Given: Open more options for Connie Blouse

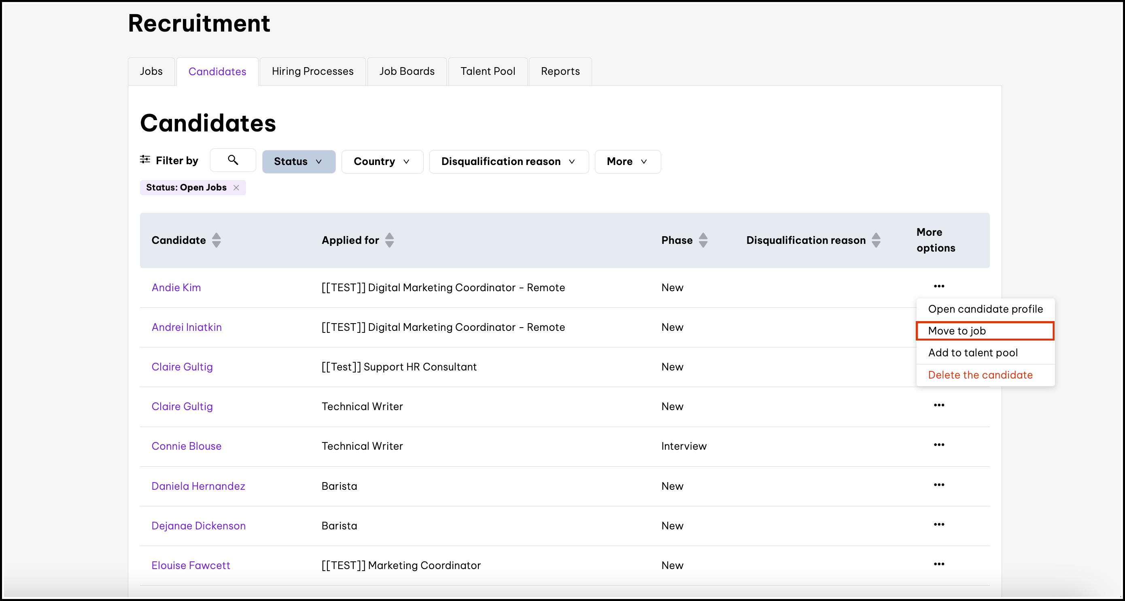Looking at the screenshot, I should pyautogui.click(x=938, y=445).
